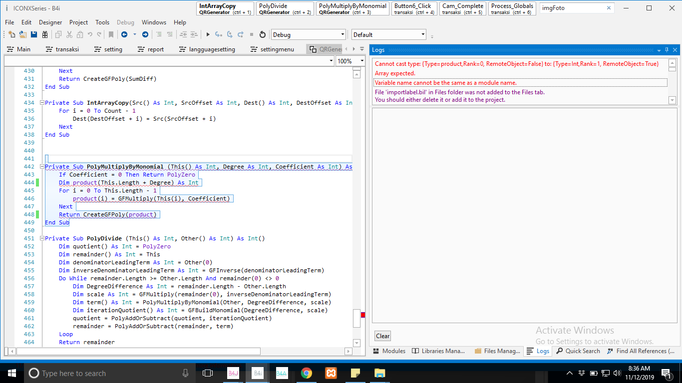Click the Navigate Forward arrow icon
Screen dimensions: 682x383
tap(145, 34)
